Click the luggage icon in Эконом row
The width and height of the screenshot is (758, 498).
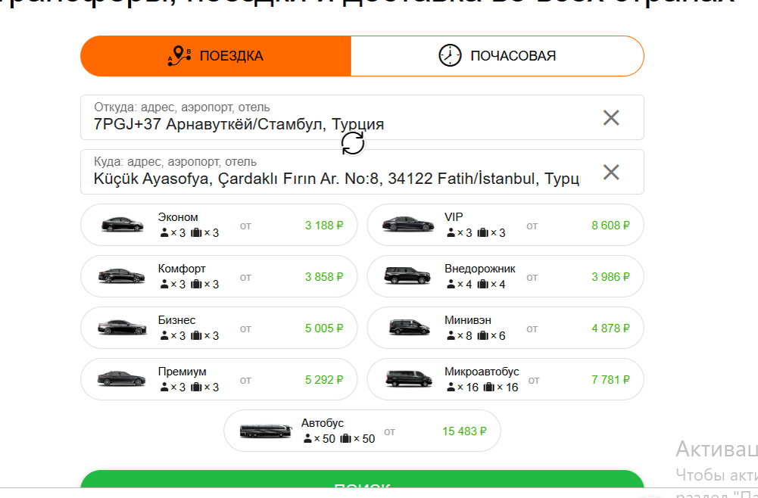click(x=196, y=233)
